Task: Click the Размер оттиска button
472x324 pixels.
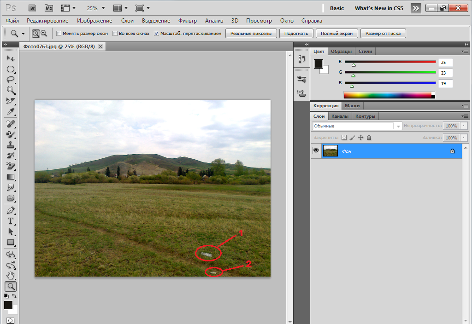Action: (x=383, y=33)
